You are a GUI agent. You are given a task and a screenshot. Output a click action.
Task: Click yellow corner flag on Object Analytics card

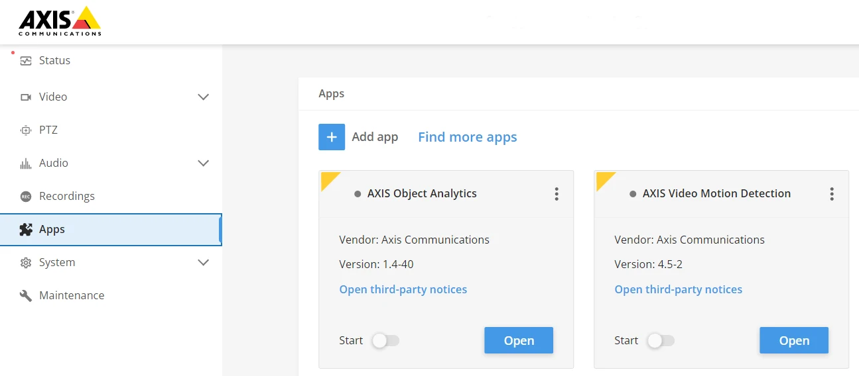[328, 179]
